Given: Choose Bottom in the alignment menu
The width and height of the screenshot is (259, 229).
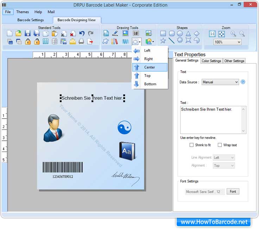Looking at the screenshot, I should pyautogui.click(x=150, y=84).
